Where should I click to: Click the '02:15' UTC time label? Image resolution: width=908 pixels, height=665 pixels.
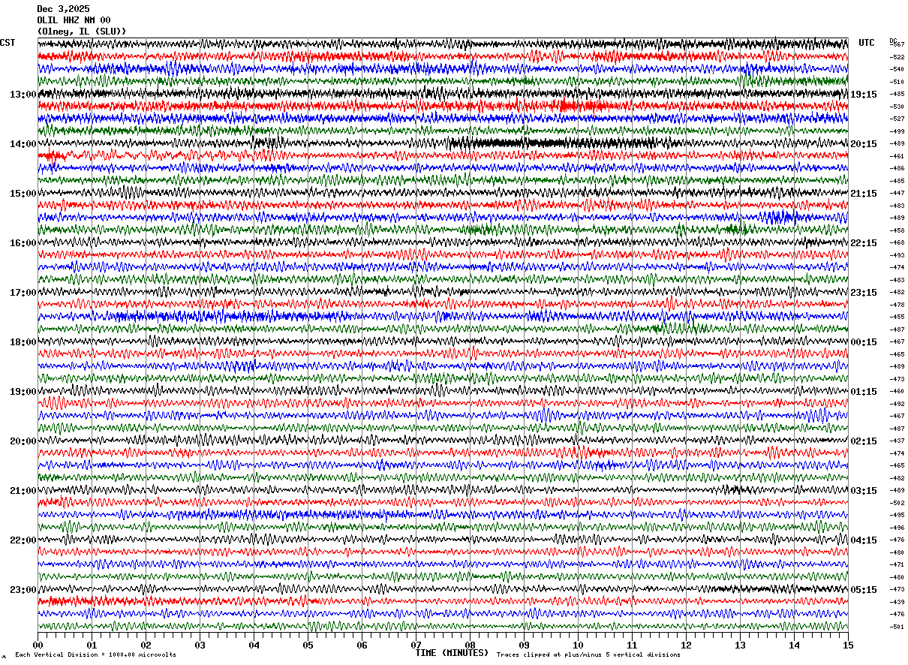(864, 441)
